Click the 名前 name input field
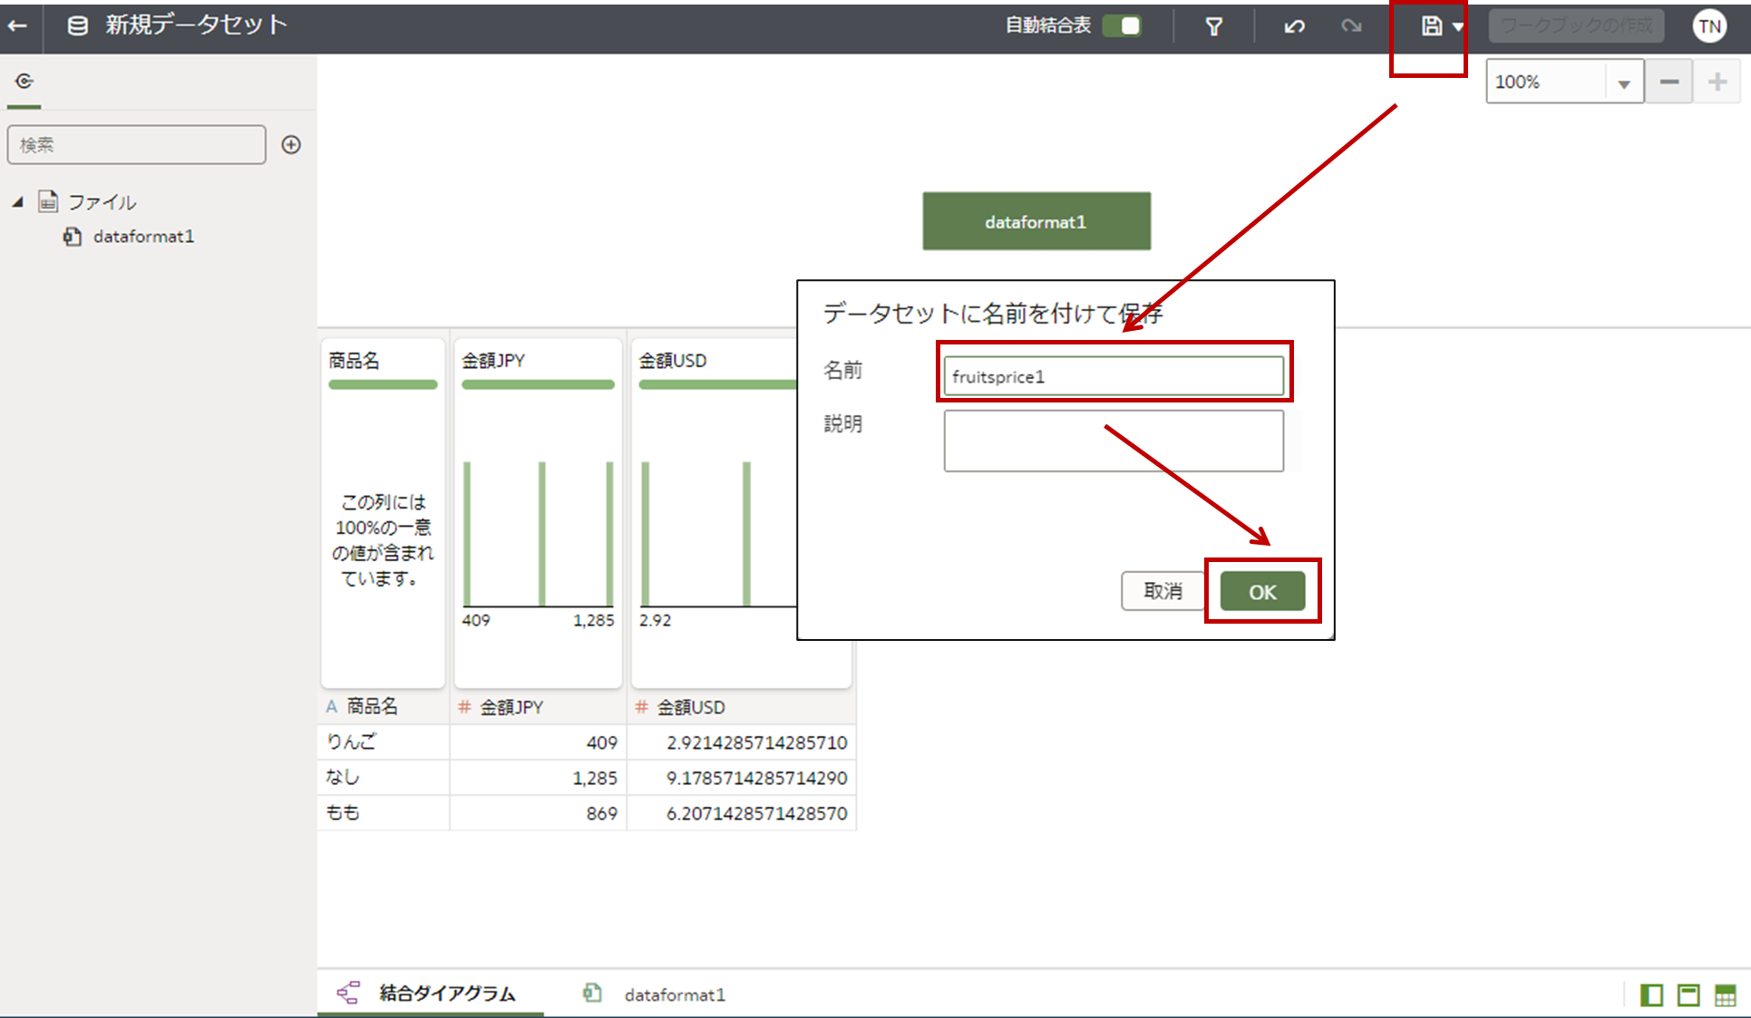 (x=1113, y=376)
